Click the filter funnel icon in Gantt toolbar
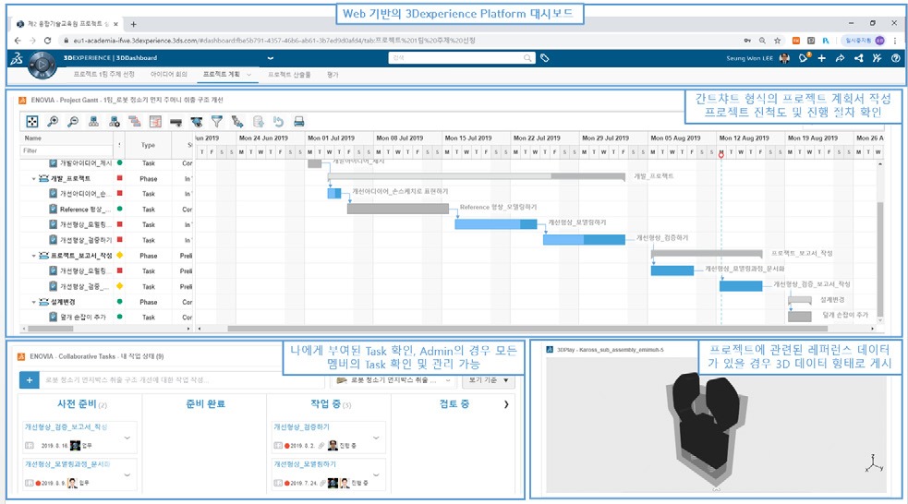This screenshot has height=504, width=908. pyautogui.click(x=217, y=121)
